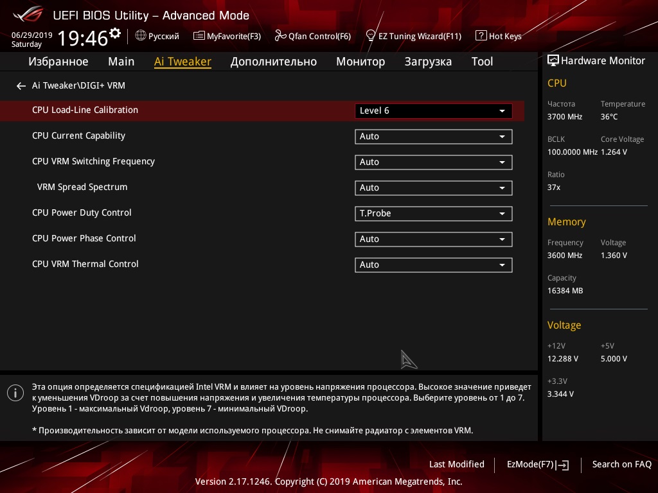Select CPU Load-Line Calibration label
This screenshot has height=493, width=658.
[x=85, y=110]
